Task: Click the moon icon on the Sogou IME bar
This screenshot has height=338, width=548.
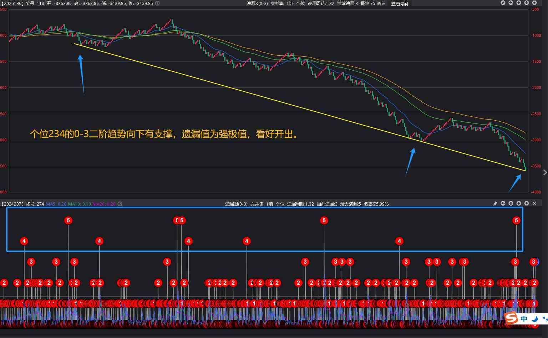Action: pos(534,319)
